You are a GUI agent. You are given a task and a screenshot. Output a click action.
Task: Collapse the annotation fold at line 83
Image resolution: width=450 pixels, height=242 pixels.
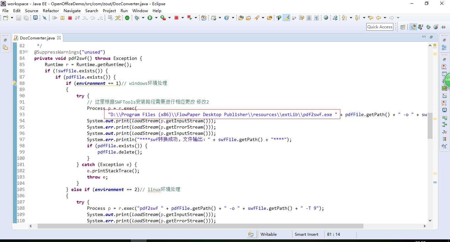coord(27,52)
